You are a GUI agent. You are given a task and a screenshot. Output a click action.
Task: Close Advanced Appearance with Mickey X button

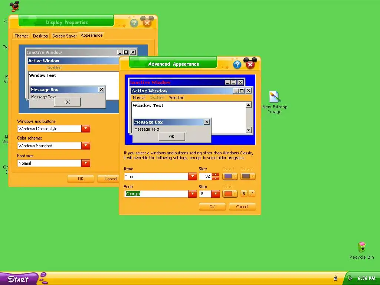(x=250, y=63)
